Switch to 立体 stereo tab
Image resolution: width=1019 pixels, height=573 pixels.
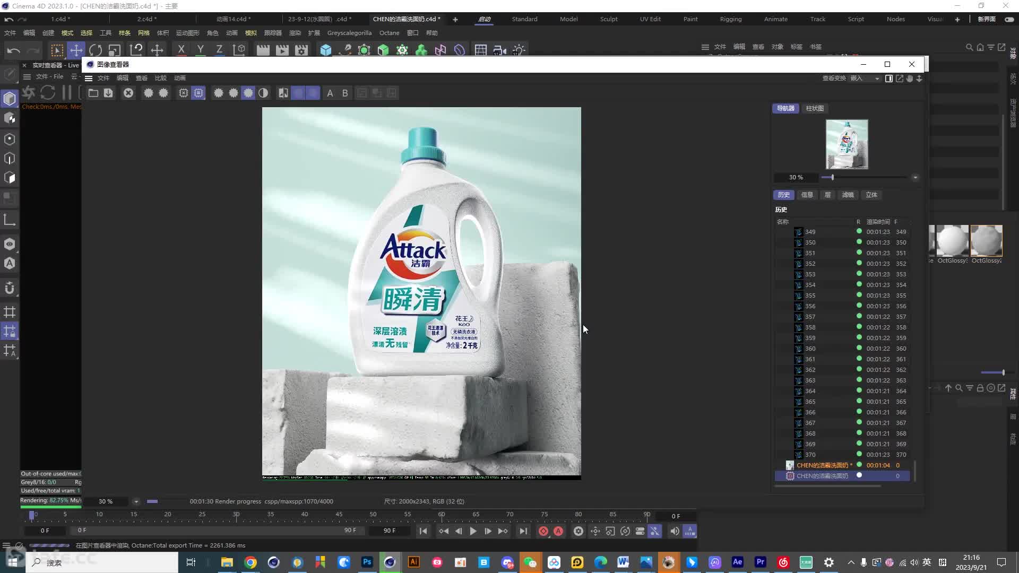[871, 195]
